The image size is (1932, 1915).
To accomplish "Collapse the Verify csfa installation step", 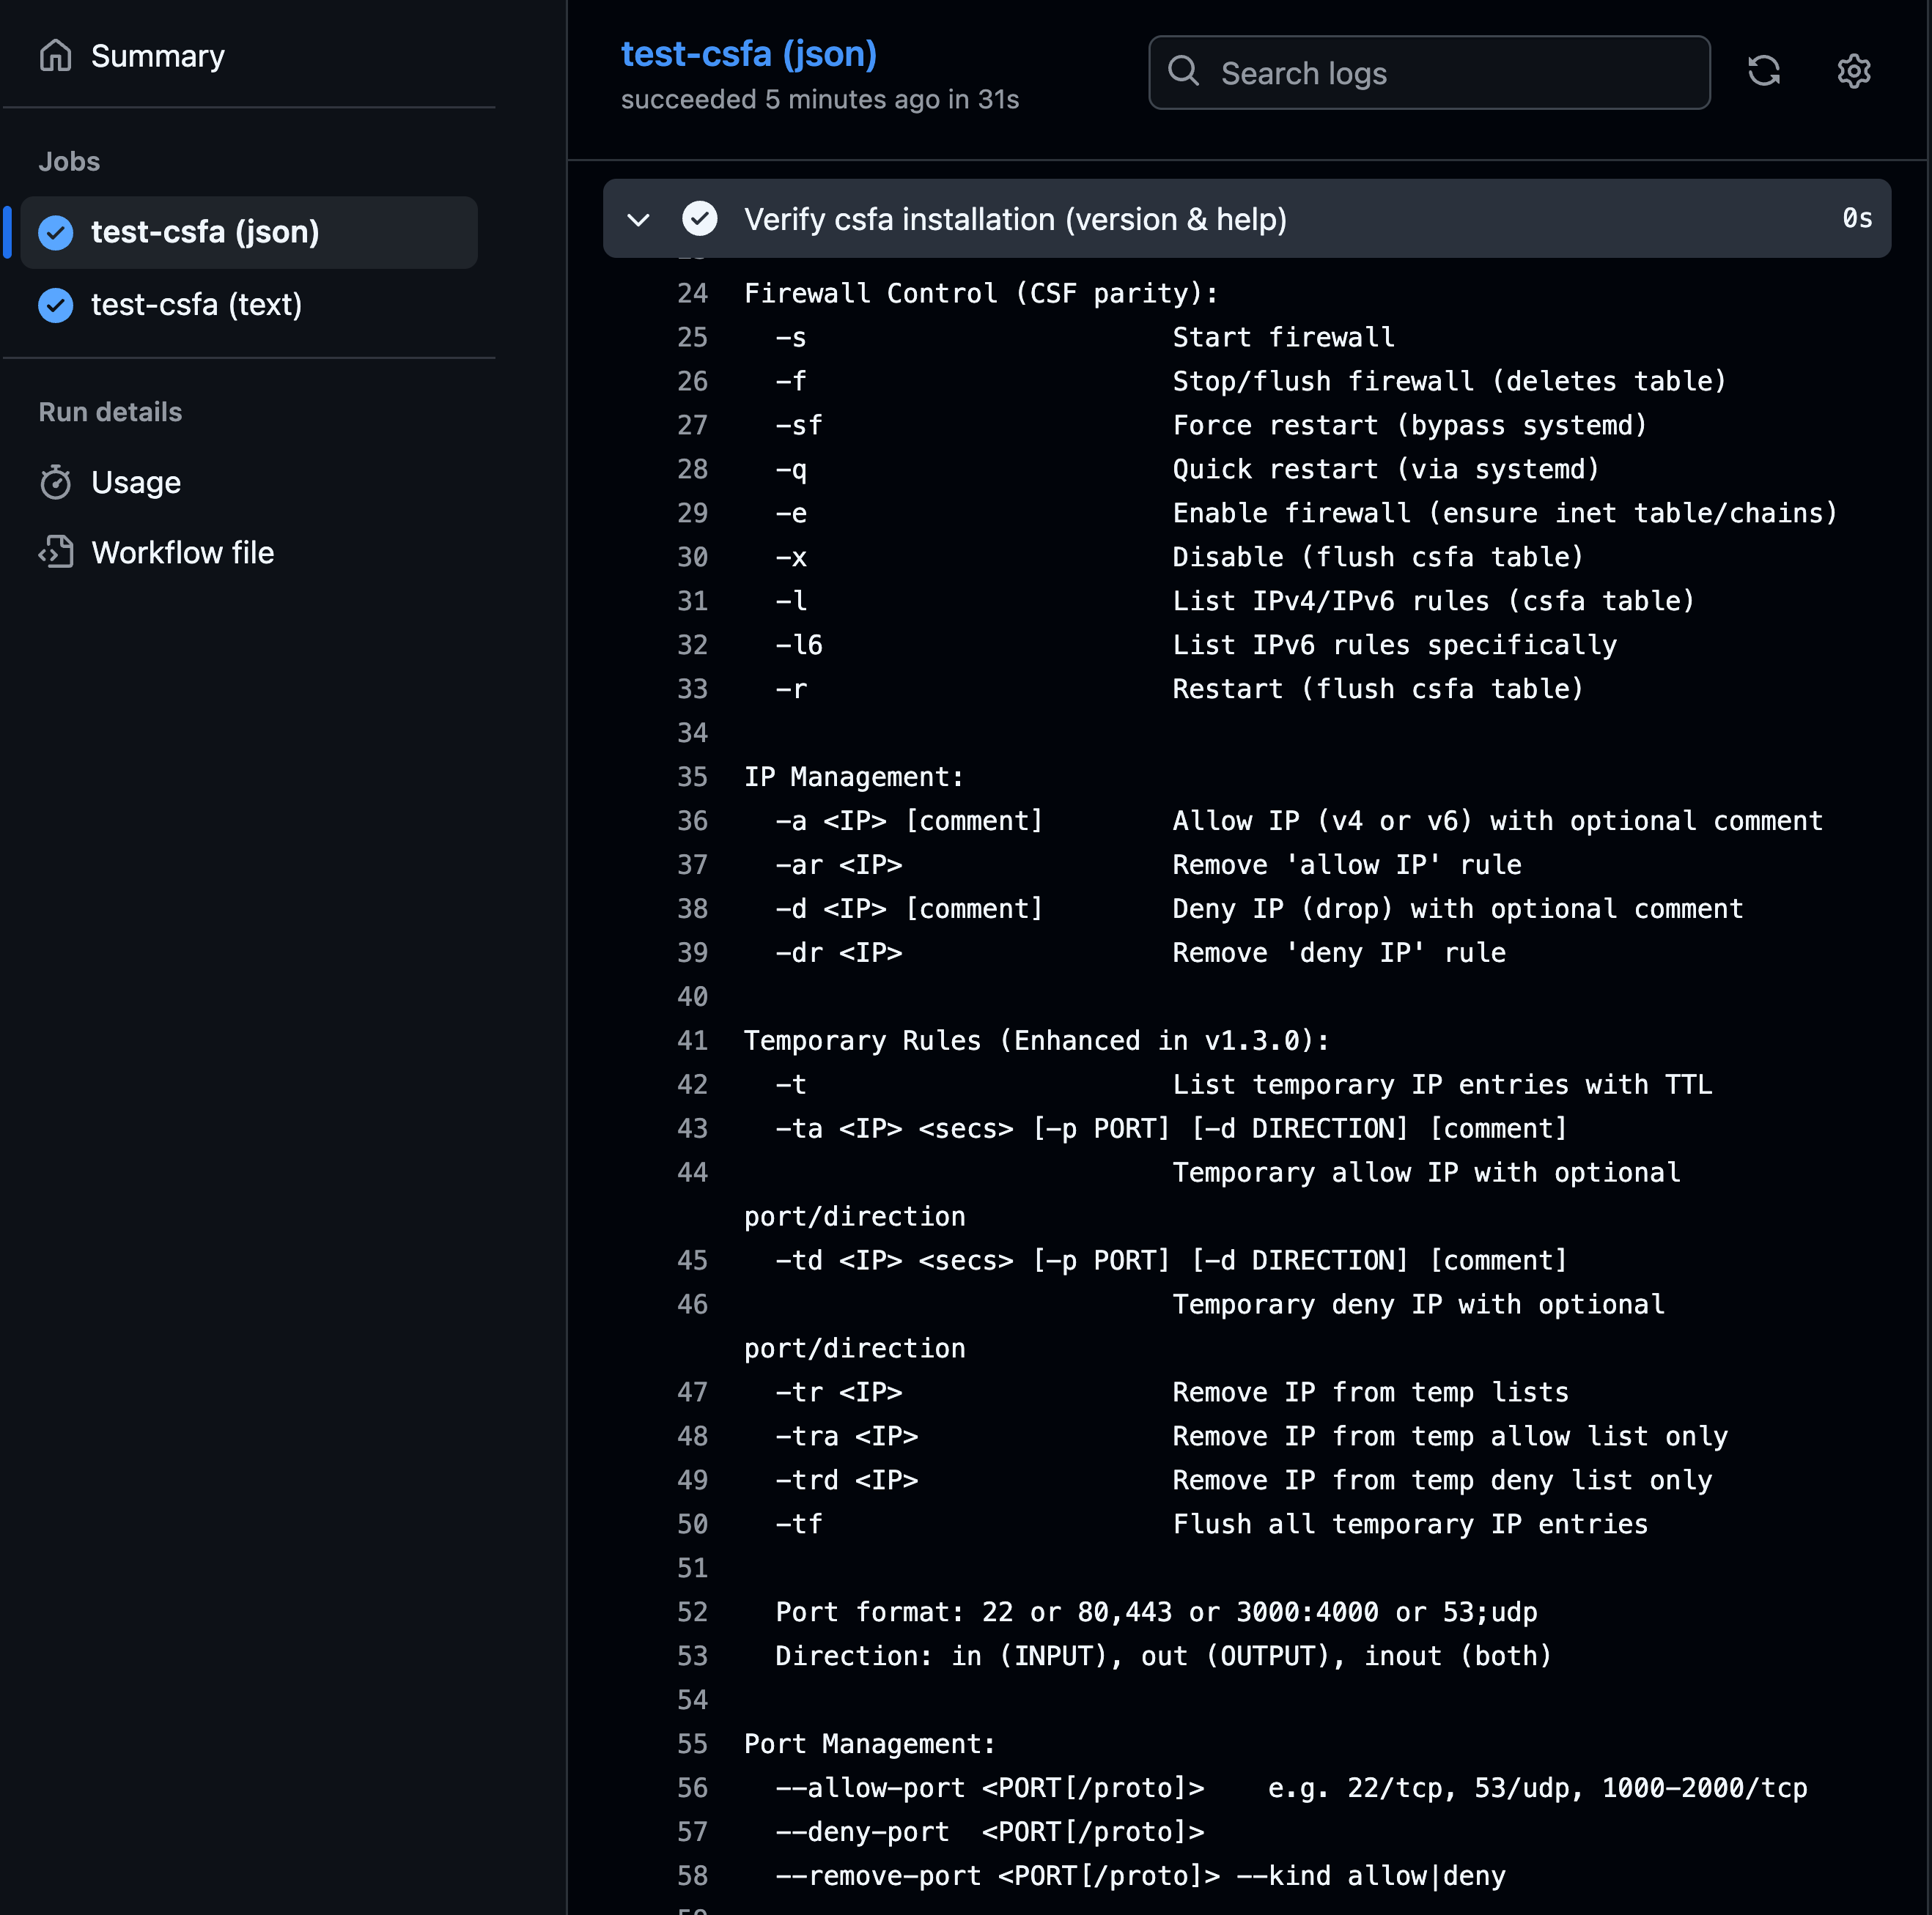I will click(x=638, y=219).
